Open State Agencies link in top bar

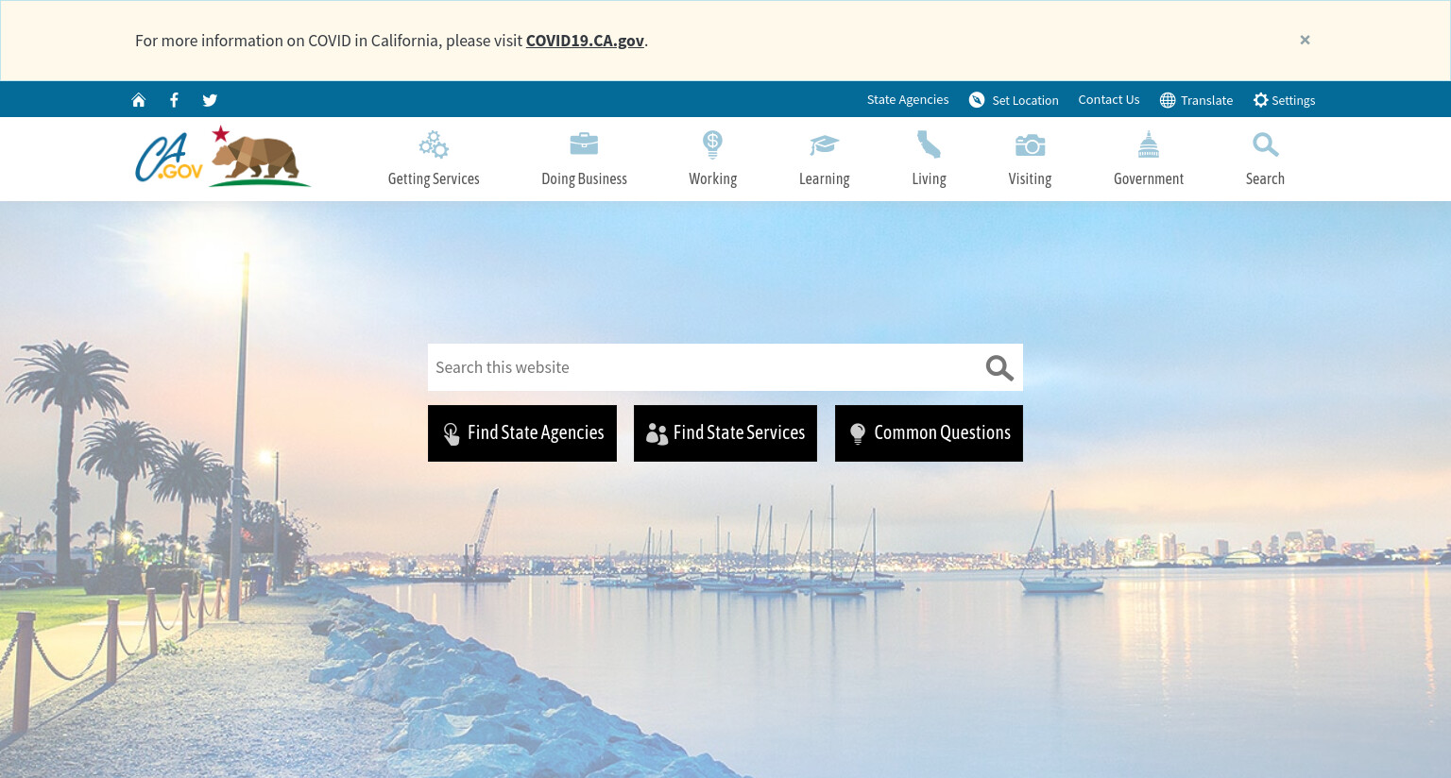click(908, 99)
